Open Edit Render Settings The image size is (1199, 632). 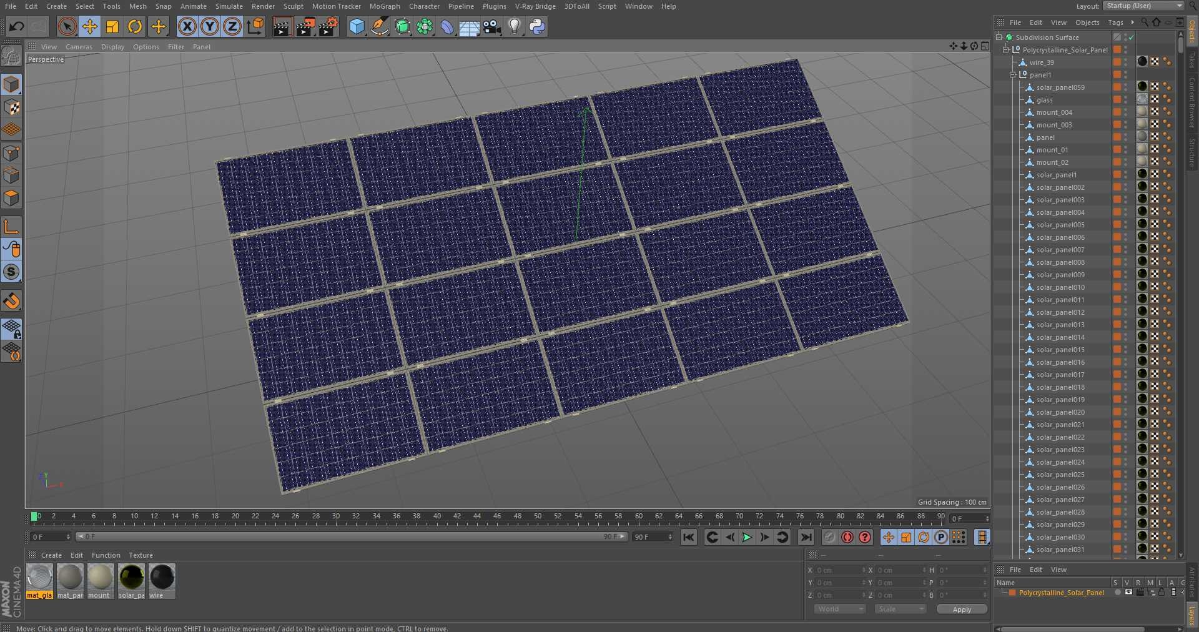(328, 26)
